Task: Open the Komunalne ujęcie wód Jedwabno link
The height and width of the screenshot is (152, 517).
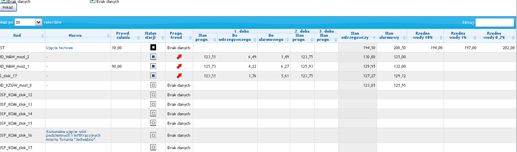Action: [x=74, y=135]
